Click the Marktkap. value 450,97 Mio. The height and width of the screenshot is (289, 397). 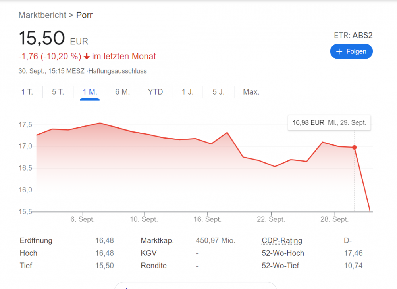point(216,241)
